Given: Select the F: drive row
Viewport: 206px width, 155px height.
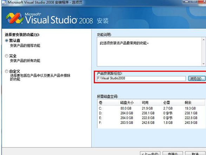Looking at the screenshot, I should point(151,123).
